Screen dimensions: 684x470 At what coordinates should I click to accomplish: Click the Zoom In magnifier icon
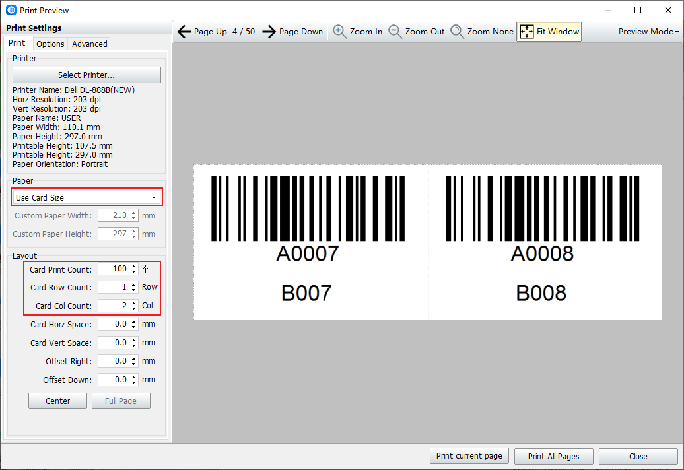point(339,32)
